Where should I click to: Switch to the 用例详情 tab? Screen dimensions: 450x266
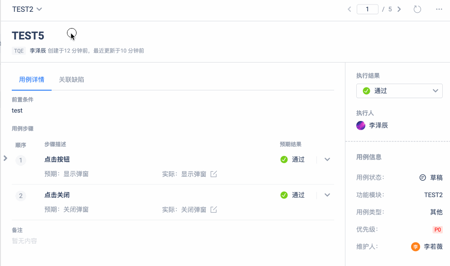tap(32, 80)
